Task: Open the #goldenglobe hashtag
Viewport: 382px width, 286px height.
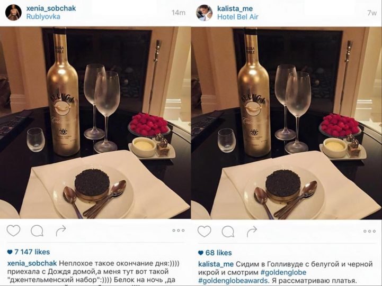Action: pyautogui.click(x=283, y=272)
